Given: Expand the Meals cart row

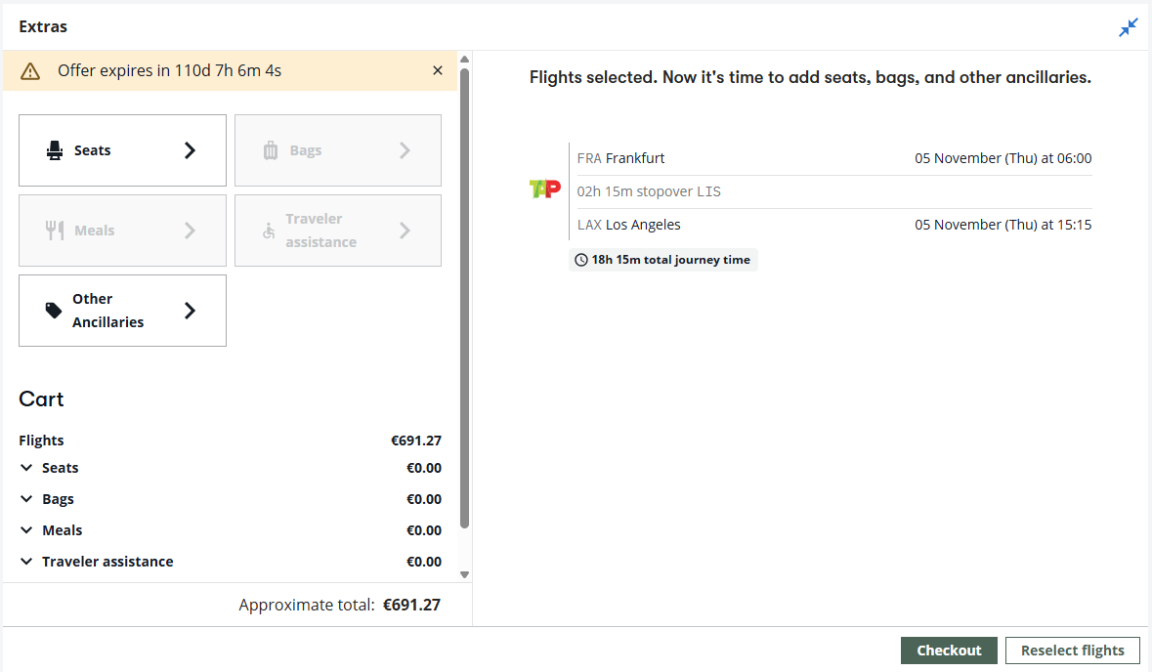Looking at the screenshot, I should [x=26, y=530].
